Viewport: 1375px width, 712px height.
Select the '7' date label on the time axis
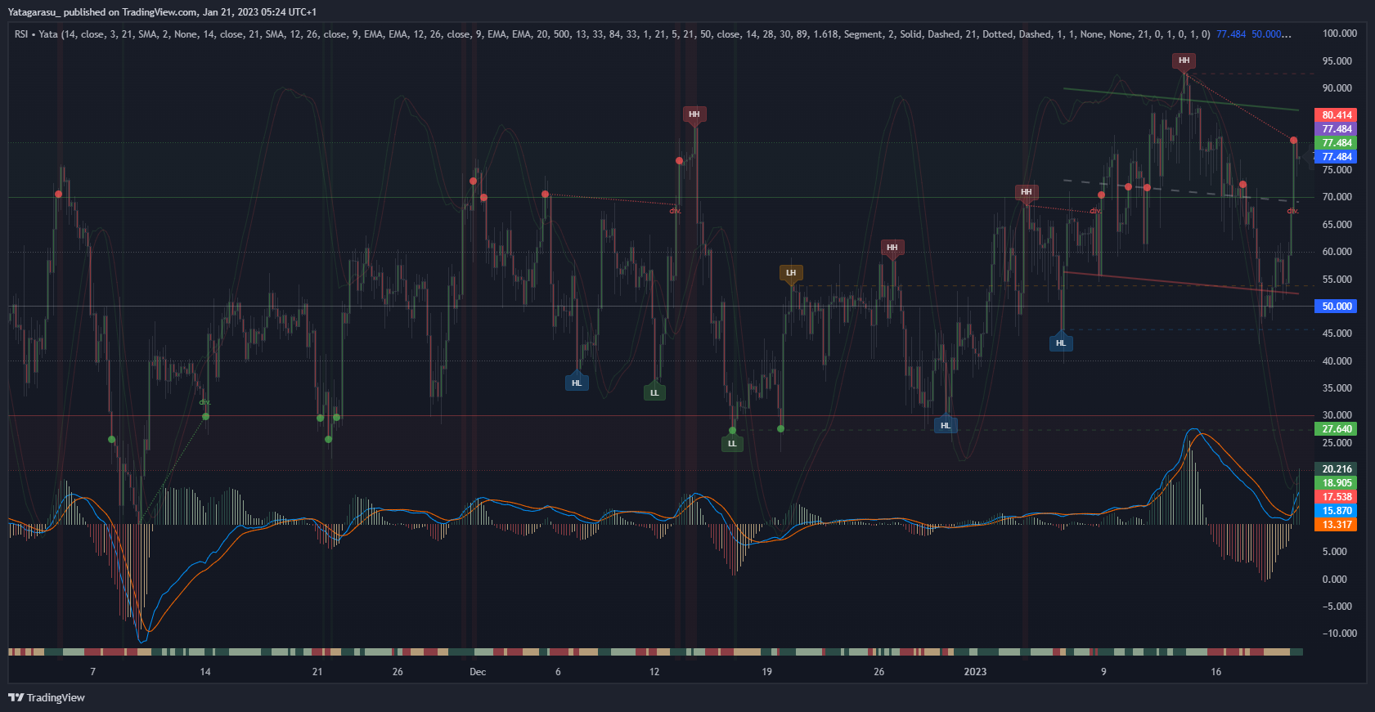(x=92, y=672)
